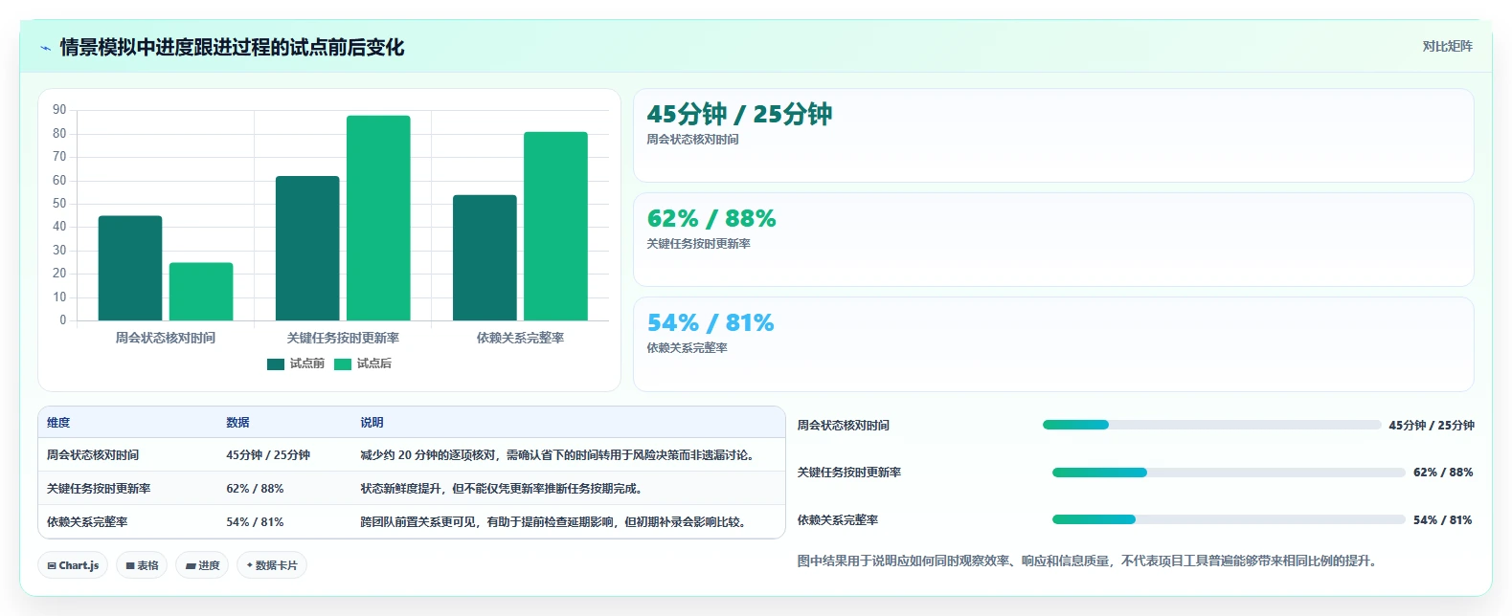The height and width of the screenshot is (616, 1512).
Task: Select the Chart.js tag chip
Action: (x=73, y=565)
